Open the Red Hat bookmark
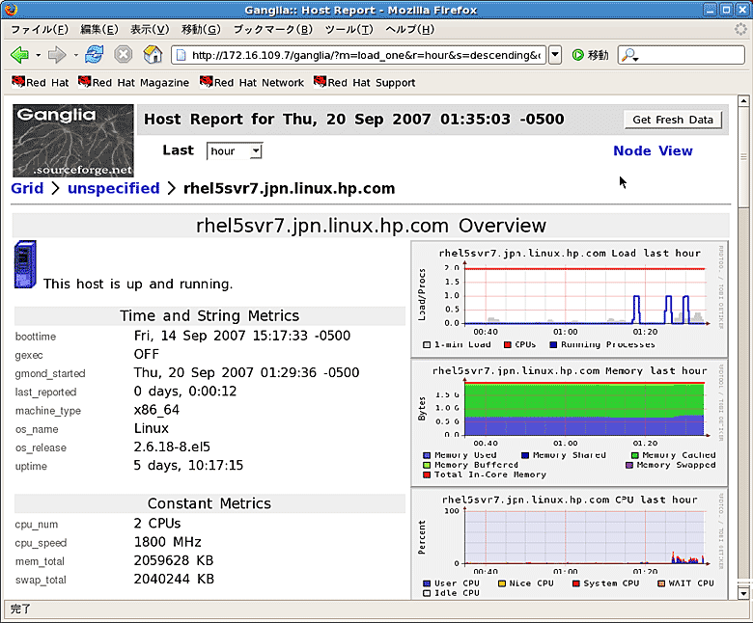 click(41, 83)
